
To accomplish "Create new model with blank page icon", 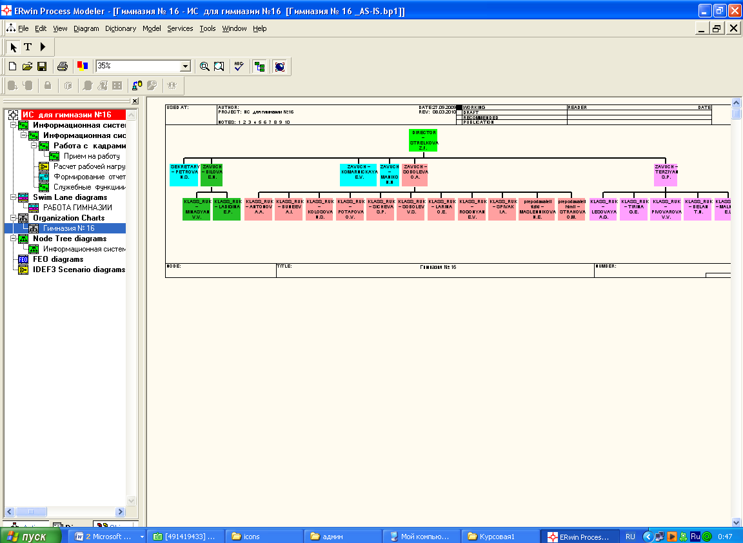I will 13,66.
